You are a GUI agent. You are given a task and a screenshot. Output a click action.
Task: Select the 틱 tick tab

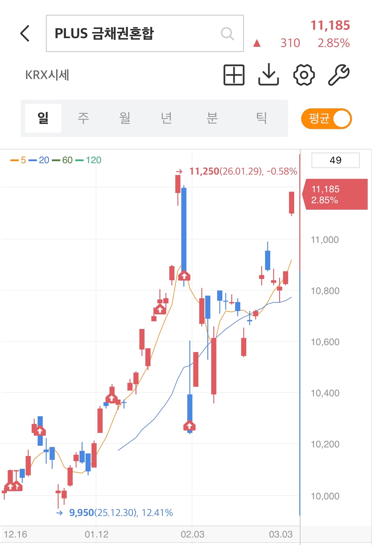[261, 118]
